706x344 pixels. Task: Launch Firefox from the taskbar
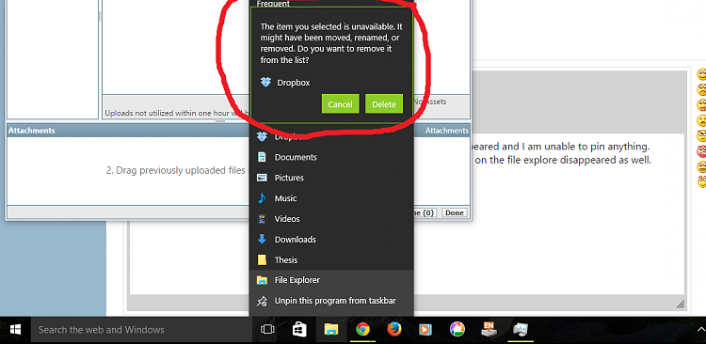(x=394, y=330)
